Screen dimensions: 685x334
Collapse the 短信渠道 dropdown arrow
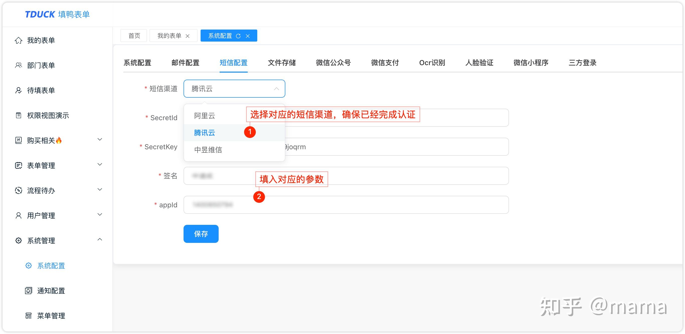(x=277, y=89)
